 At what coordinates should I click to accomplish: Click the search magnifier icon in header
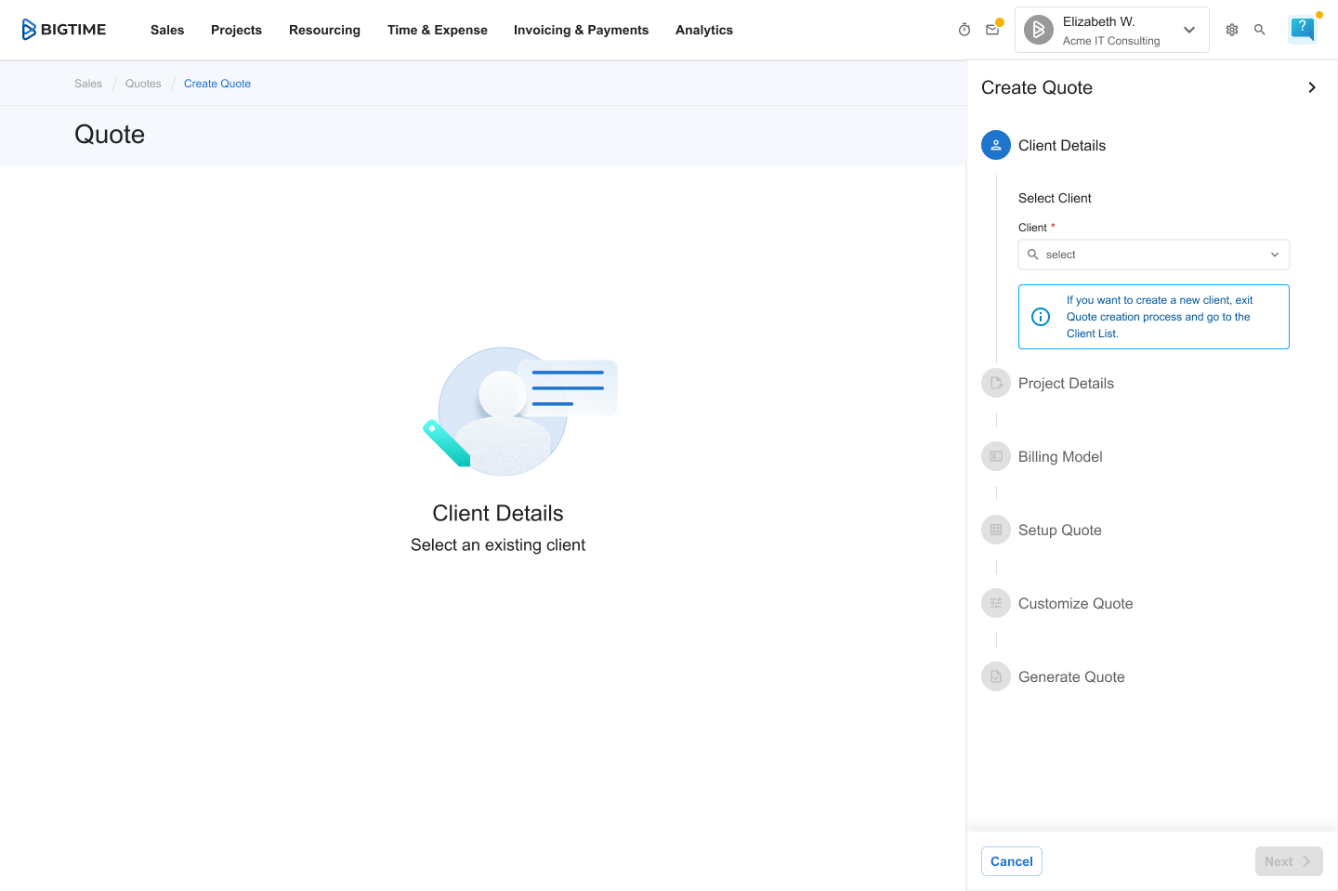click(x=1260, y=30)
